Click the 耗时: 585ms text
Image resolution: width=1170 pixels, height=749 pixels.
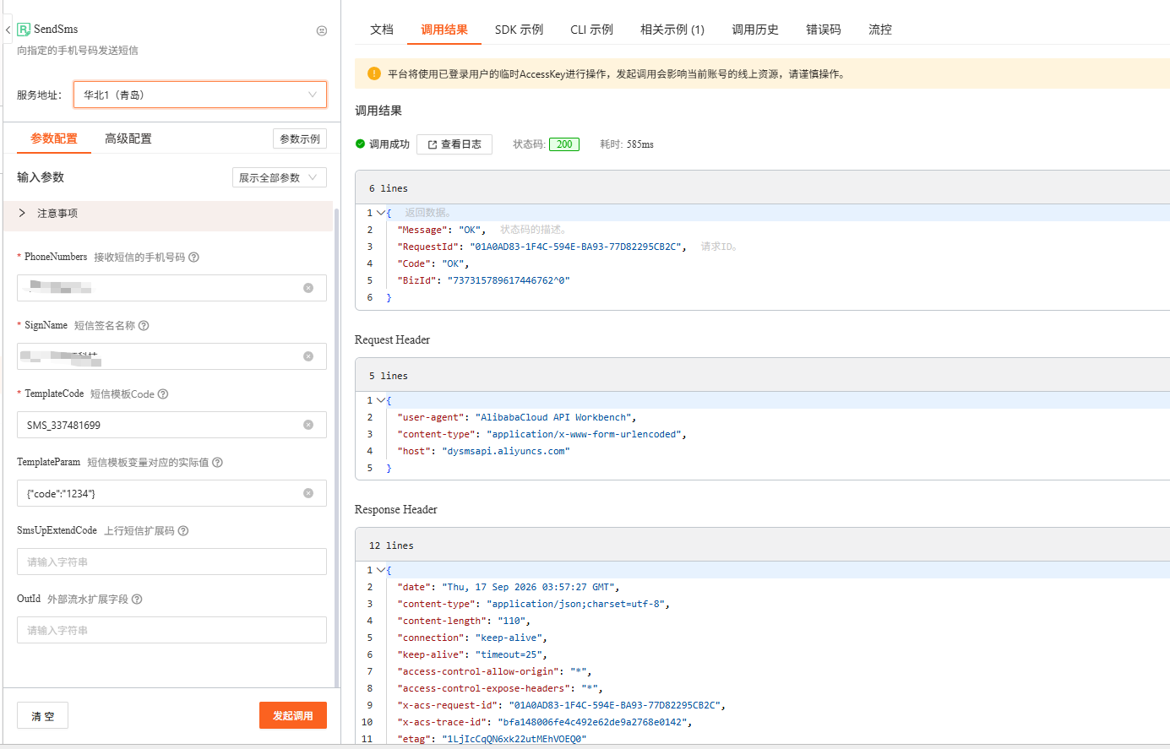(x=627, y=144)
